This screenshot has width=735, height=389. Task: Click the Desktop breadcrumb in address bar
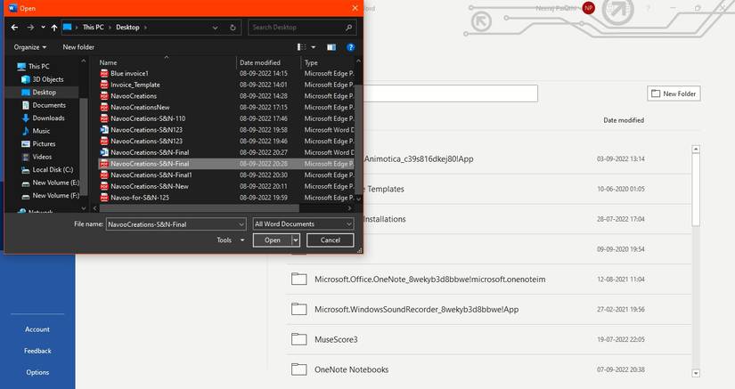tap(127, 28)
